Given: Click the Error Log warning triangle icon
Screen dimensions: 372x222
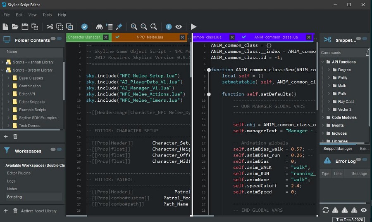Looking at the screenshot, I should point(327,161).
